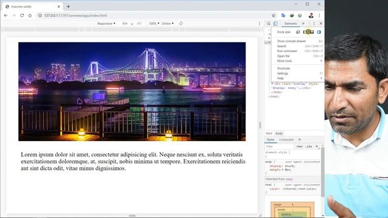388x218 pixels.
Task: Expand the More tools submenu
Action: coord(298,61)
